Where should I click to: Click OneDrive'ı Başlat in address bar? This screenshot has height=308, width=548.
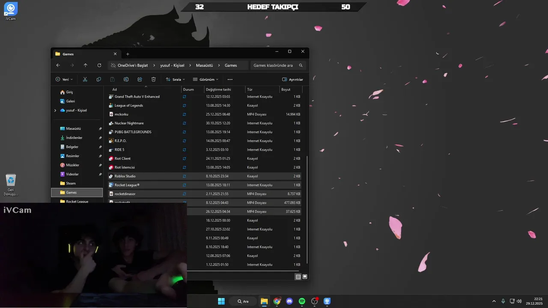coord(133,65)
